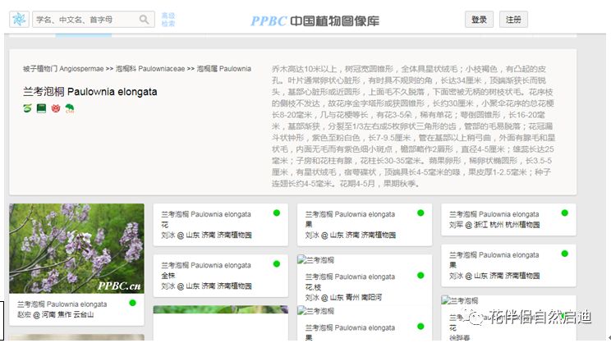
Task: Click green dot on 花 济南植物园 card
Action: click(x=277, y=213)
